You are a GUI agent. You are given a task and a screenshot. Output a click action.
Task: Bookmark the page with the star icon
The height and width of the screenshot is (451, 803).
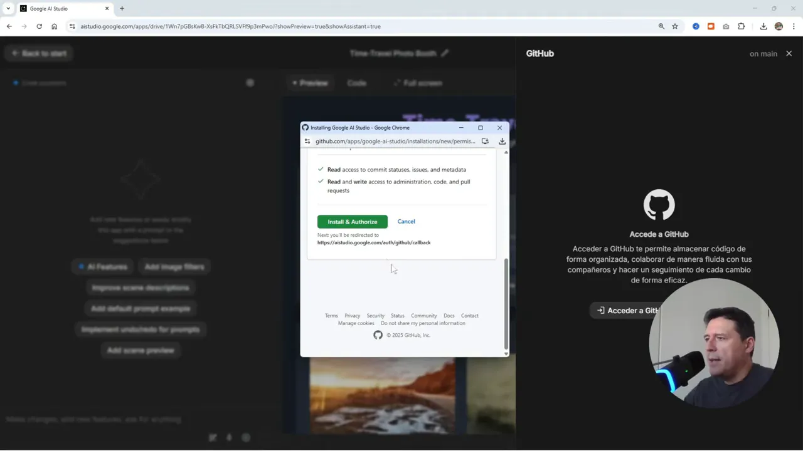click(674, 26)
